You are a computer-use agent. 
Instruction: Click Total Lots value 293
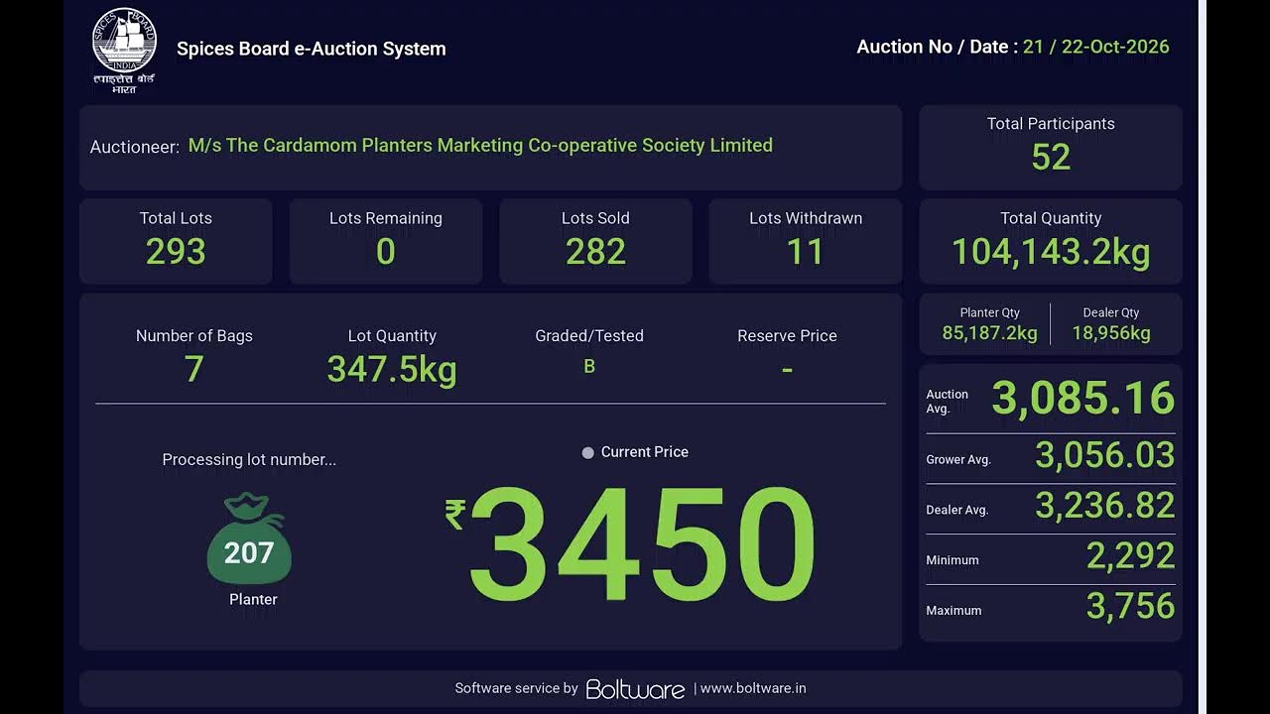pyautogui.click(x=176, y=252)
